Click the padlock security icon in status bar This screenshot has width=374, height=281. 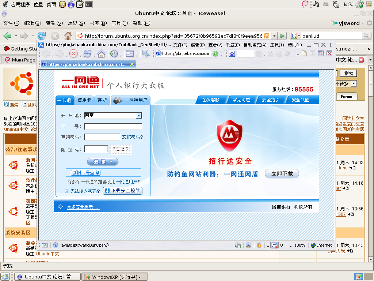tap(259, 245)
